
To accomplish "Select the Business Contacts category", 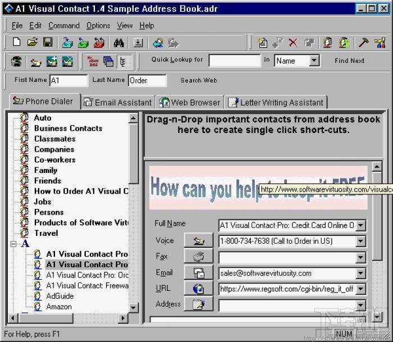I will (x=68, y=129).
